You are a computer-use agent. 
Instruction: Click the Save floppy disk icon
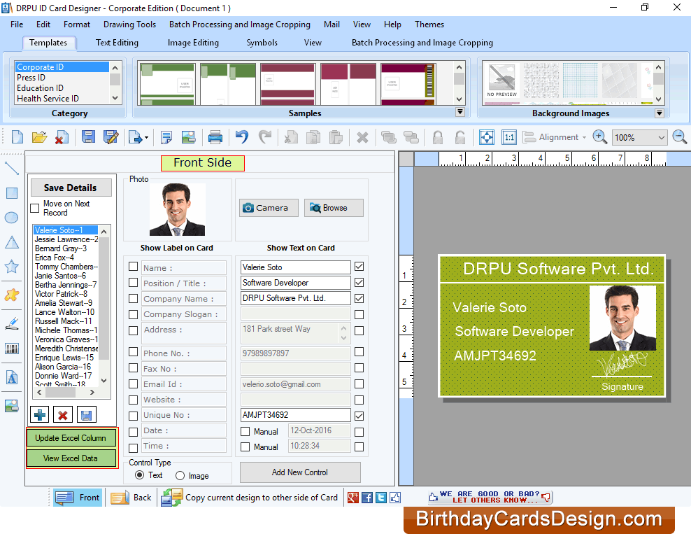point(88,137)
